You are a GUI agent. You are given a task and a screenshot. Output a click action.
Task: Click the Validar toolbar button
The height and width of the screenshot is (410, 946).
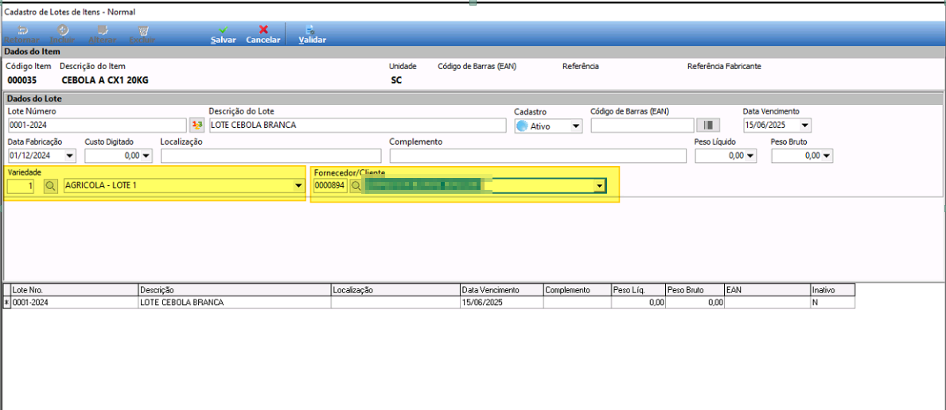click(x=312, y=34)
